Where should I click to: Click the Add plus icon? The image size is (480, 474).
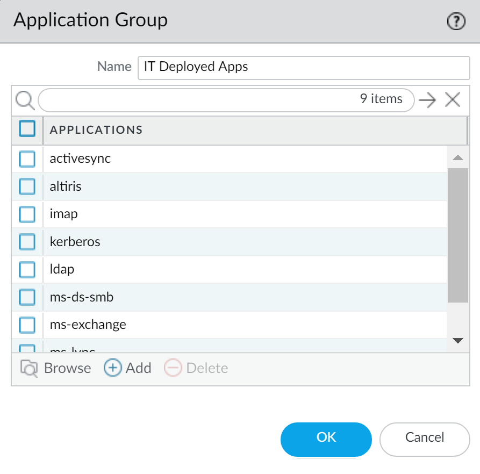[112, 368]
